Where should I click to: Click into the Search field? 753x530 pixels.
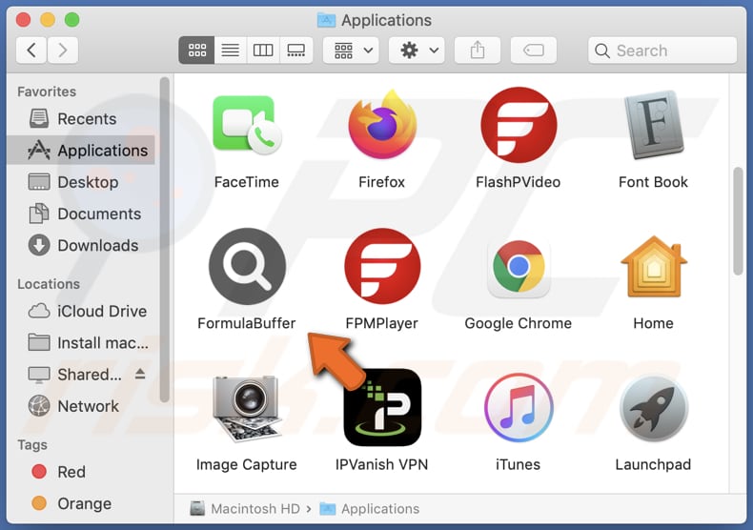click(x=662, y=51)
